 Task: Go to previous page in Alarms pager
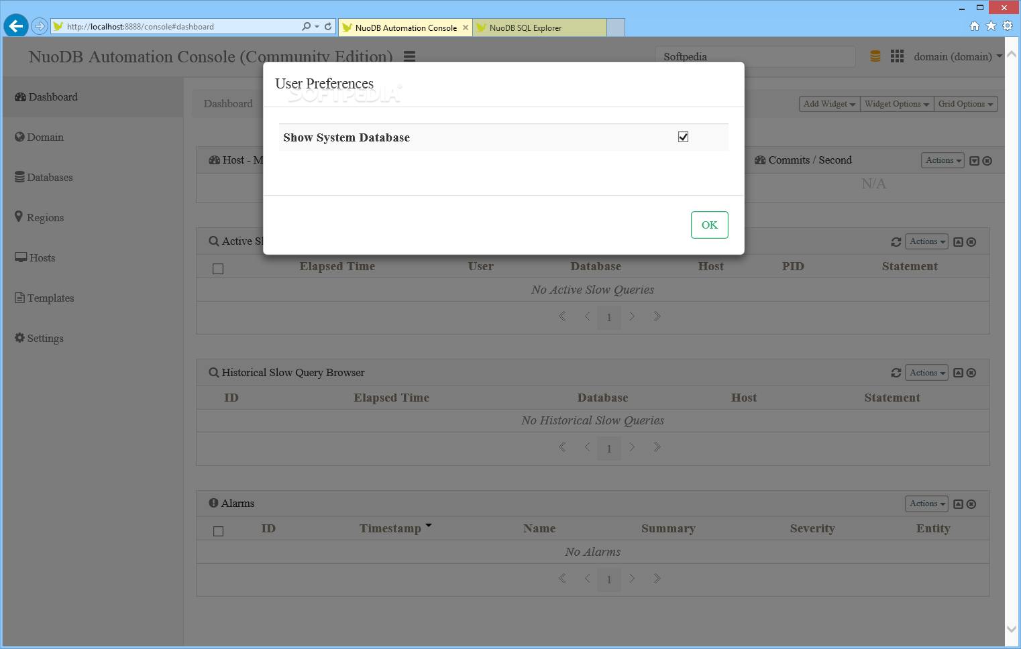coord(587,579)
